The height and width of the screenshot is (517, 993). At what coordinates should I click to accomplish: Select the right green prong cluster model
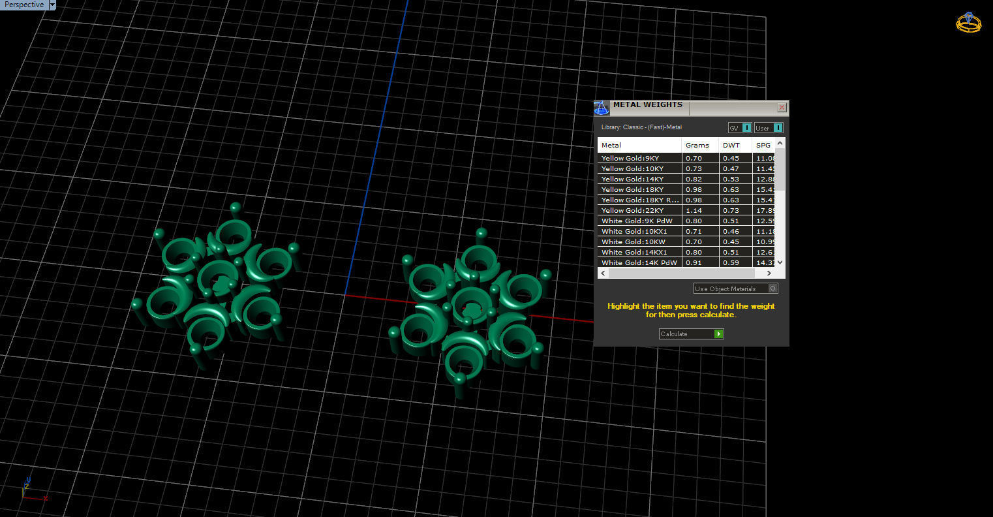[470, 313]
